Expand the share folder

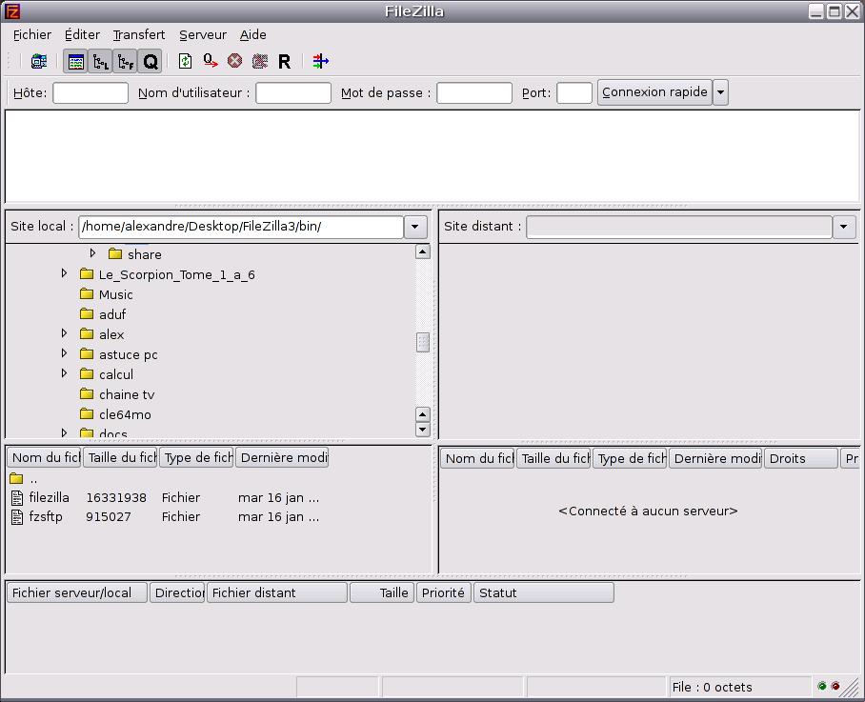point(92,253)
